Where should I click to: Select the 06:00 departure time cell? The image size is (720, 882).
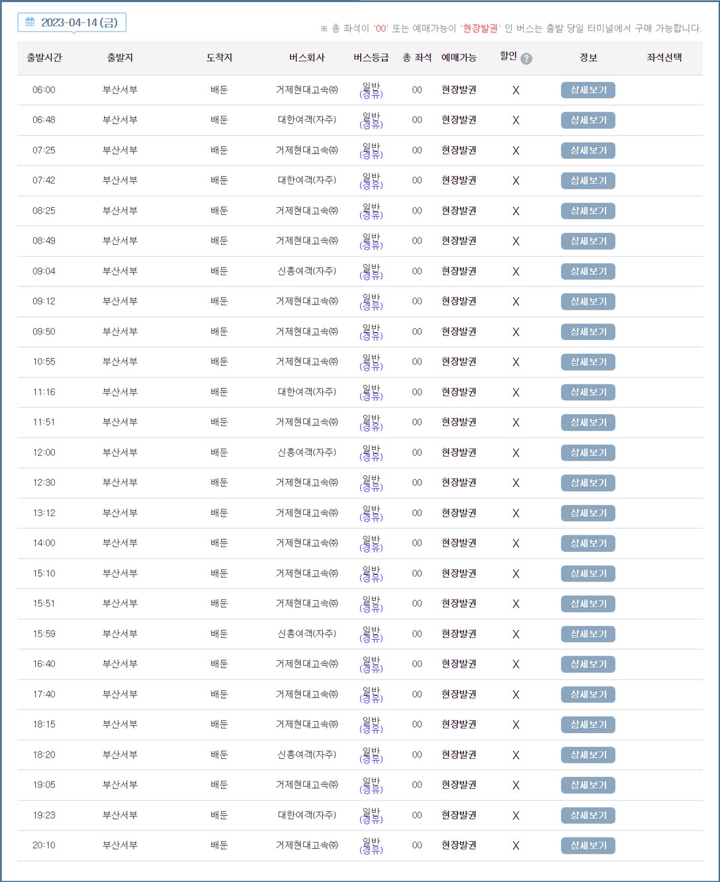pos(44,90)
